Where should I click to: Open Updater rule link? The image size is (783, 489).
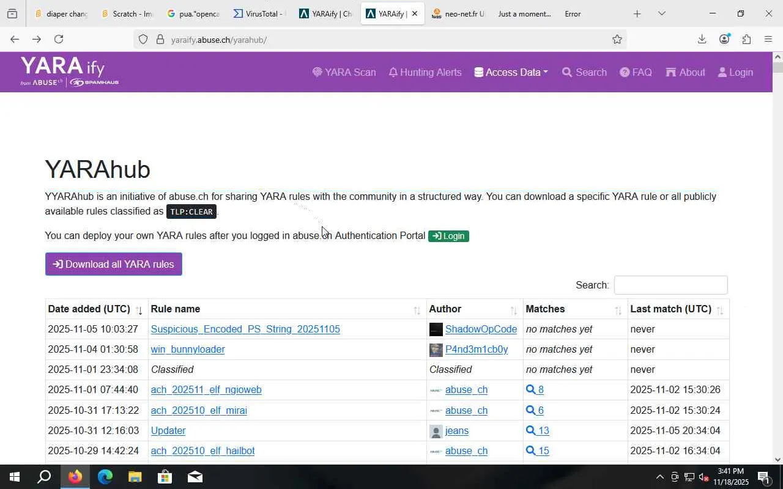[x=168, y=431]
